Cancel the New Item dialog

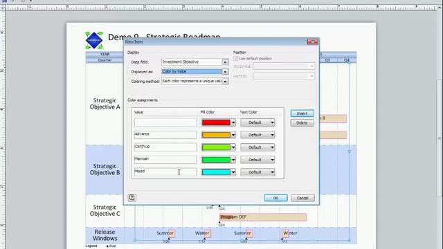(302, 198)
